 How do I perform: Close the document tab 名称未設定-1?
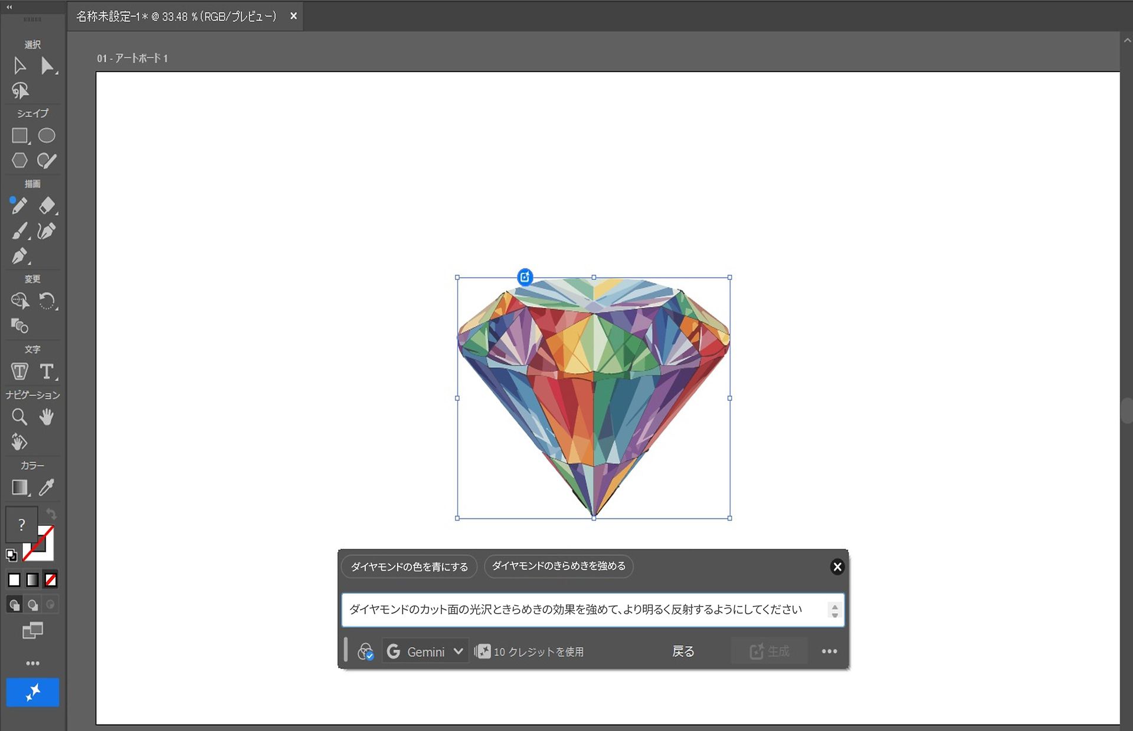tap(293, 16)
